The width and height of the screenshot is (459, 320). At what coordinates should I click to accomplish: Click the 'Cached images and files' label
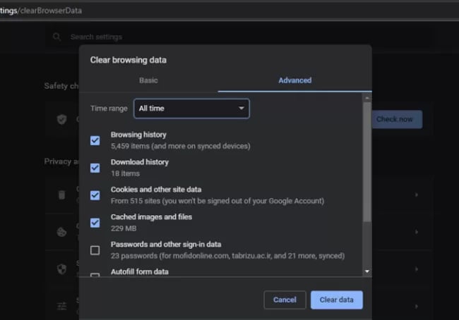[x=151, y=217]
